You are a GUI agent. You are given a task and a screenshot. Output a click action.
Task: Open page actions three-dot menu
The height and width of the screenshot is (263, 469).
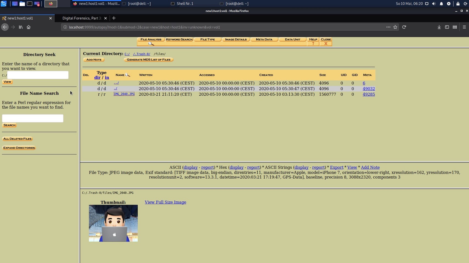coord(388,27)
